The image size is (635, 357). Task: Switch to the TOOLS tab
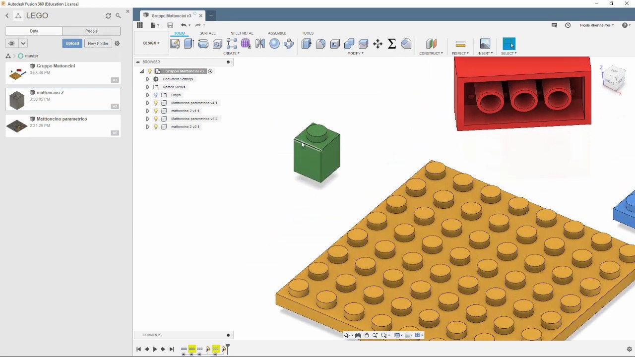(308, 33)
